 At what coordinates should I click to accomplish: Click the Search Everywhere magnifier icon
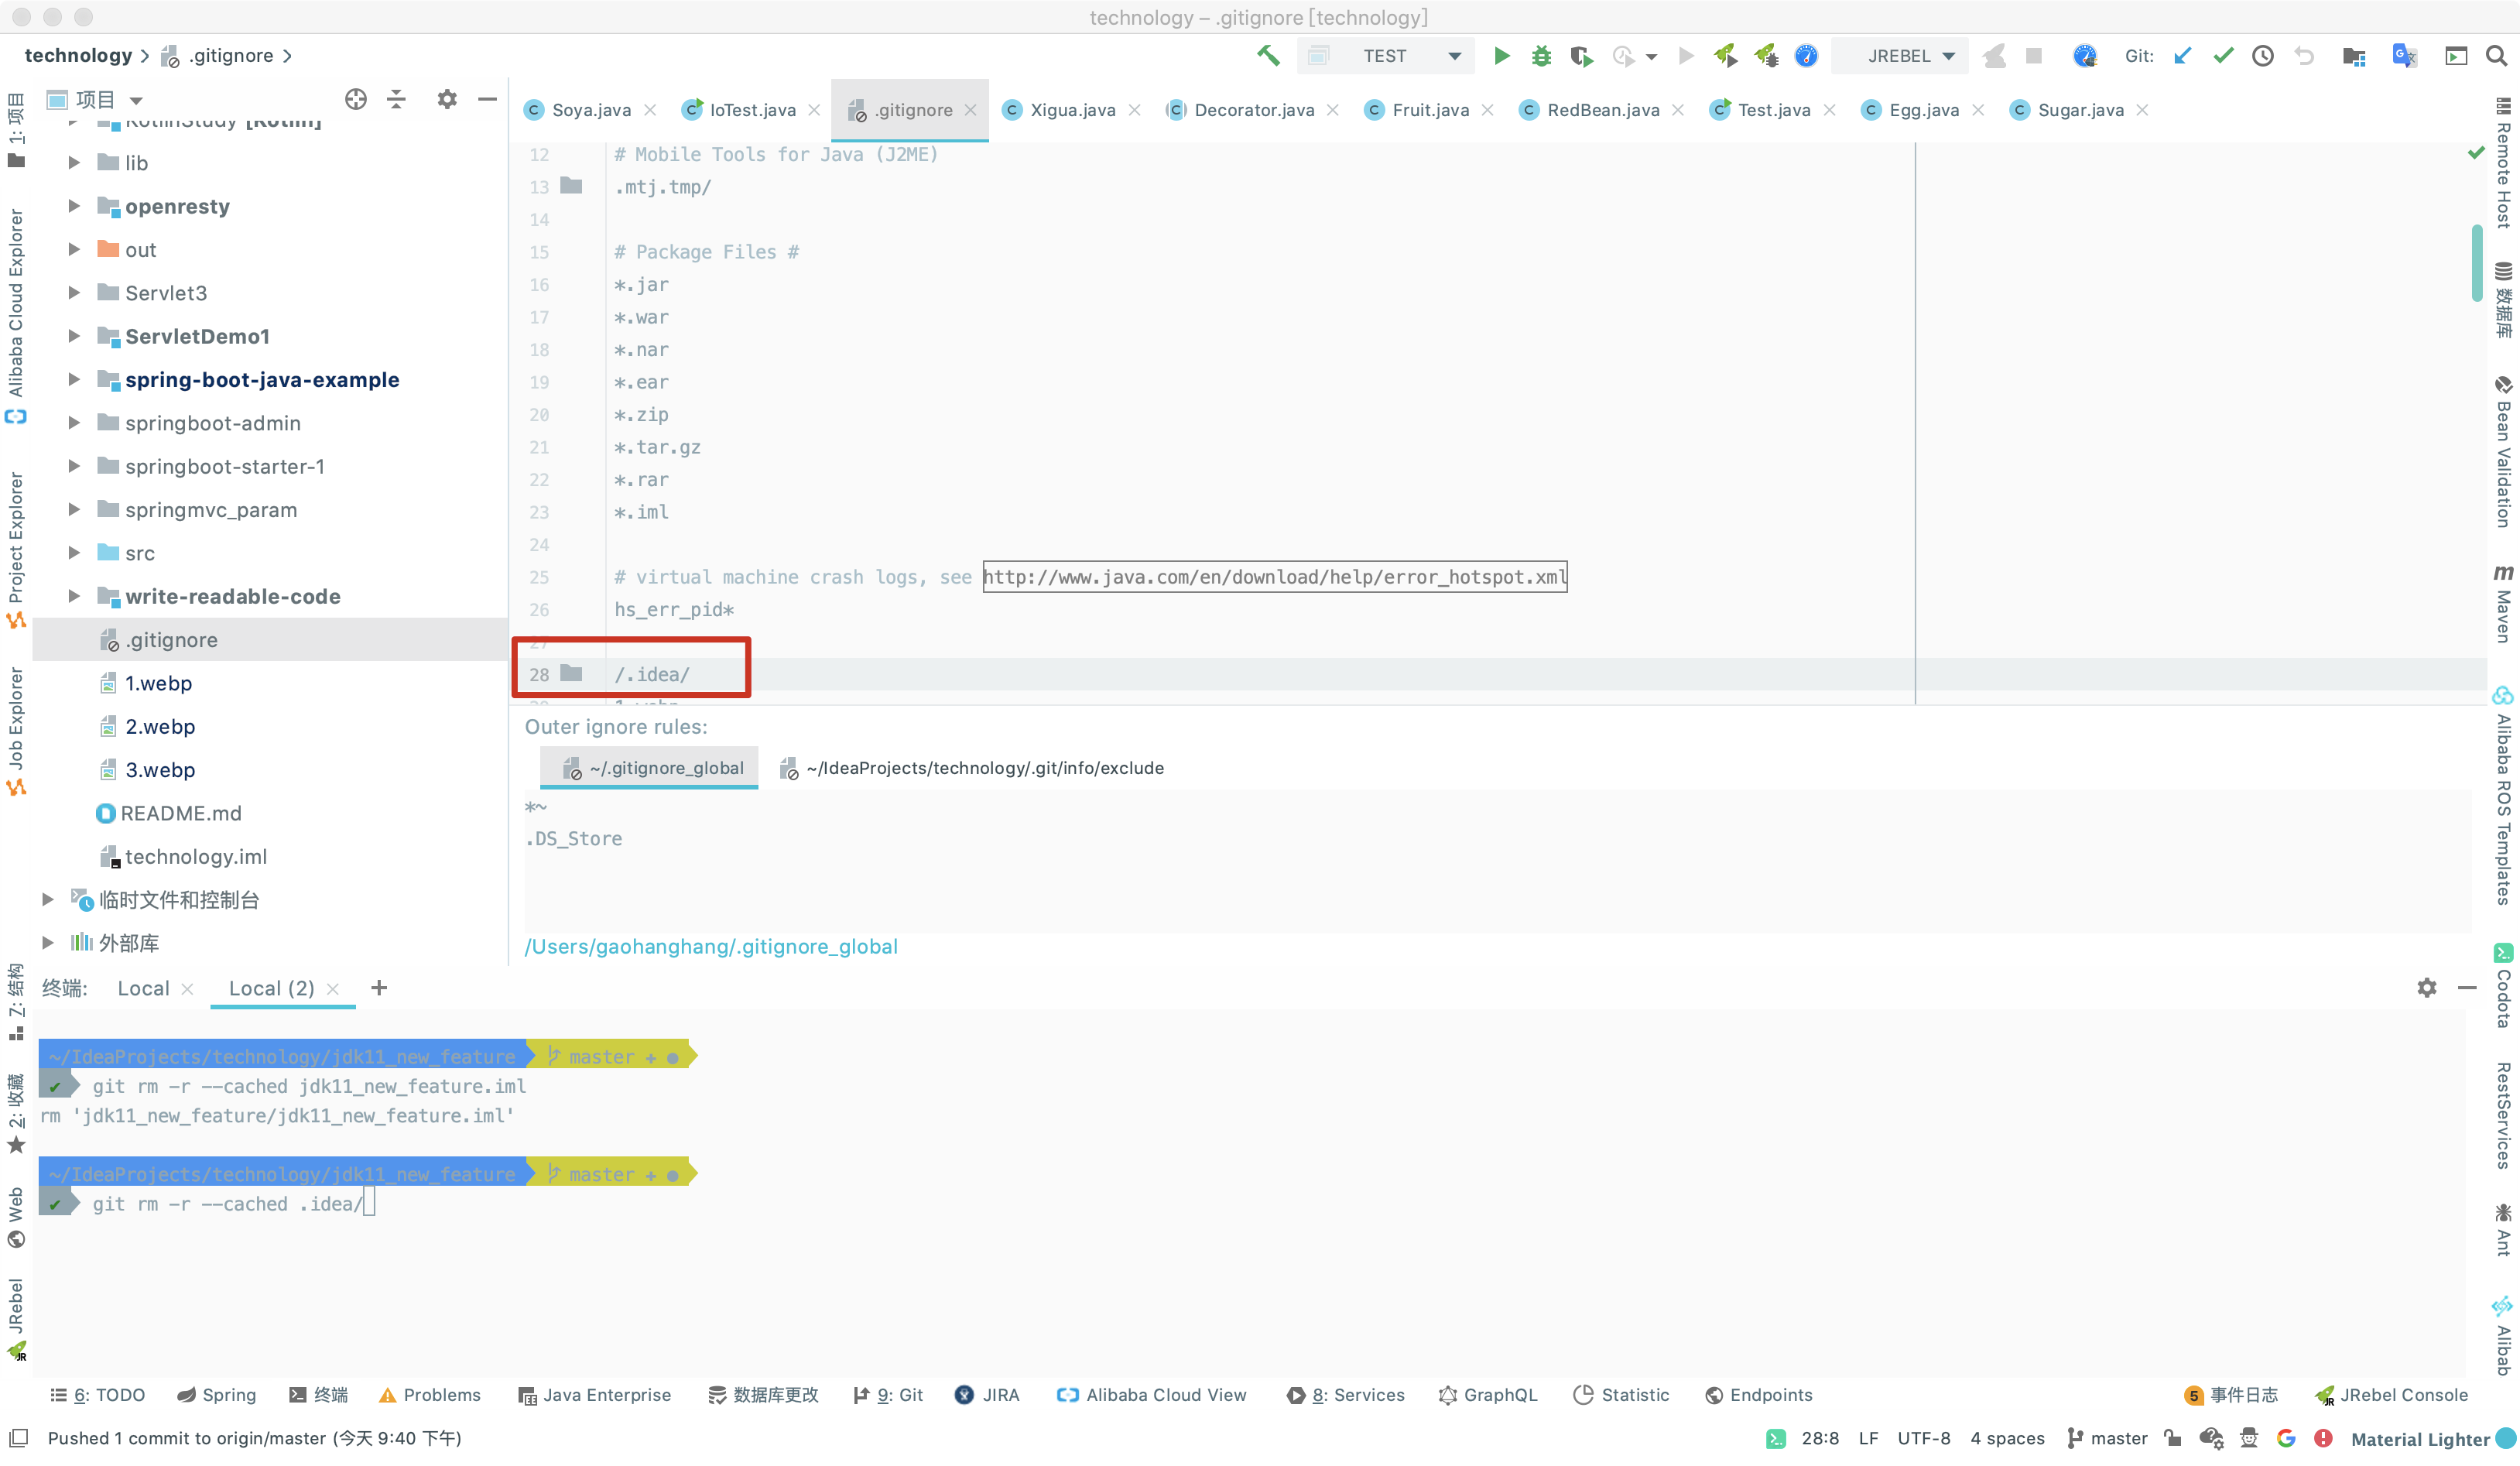pos(2495,56)
